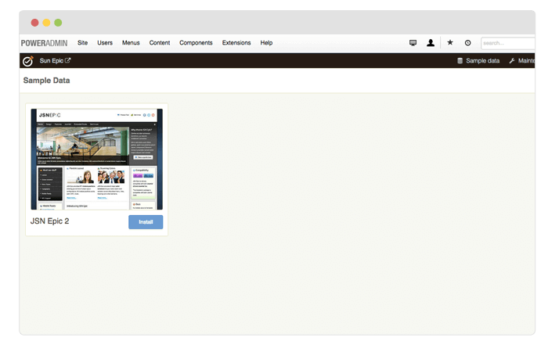This screenshot has height=352, width=548.
Task: Expand the Menus dropdown
Action: pyautogui.click(x=131, y=43)
